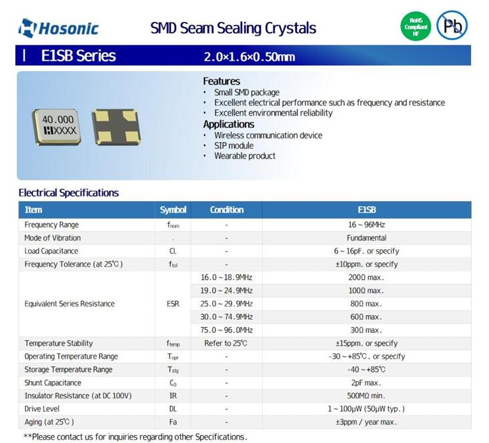Viewport: 489px width, 443px height.
Task: Click the ESR symbol cell
Action: (173, 304)
